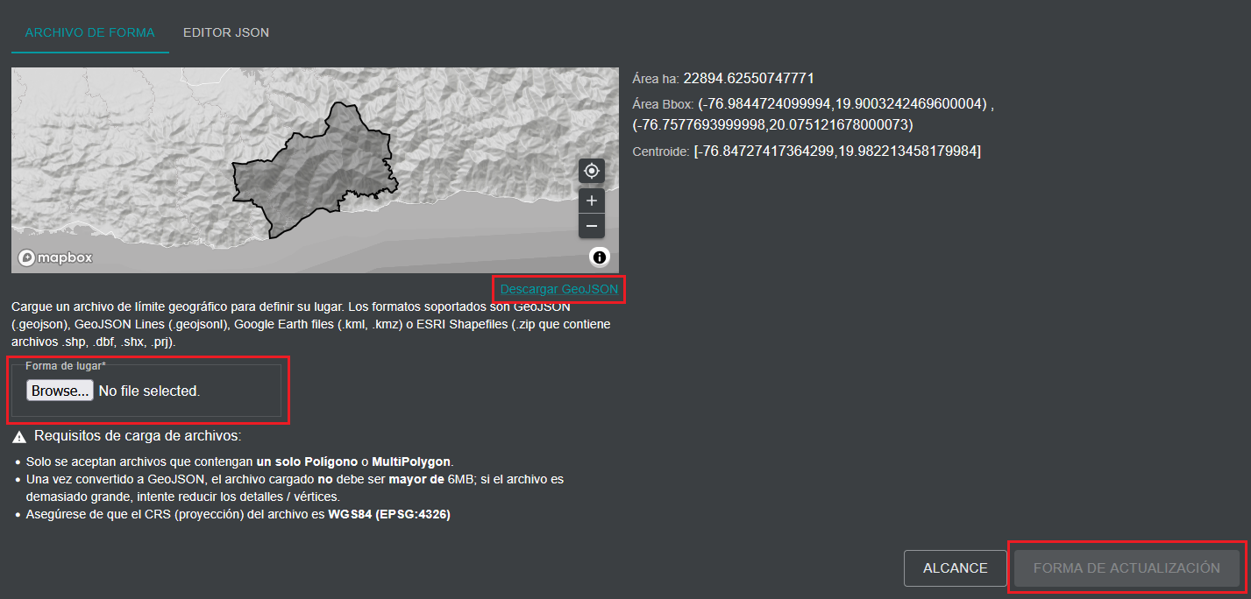Image resolution: width=1251 pixels, height=599 pixels.
Task: Download the shape via Descargar GeoJSON
Action: [x=558, y=289]
